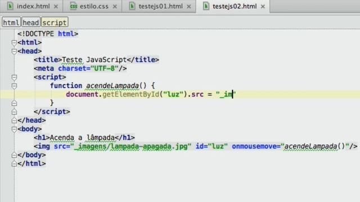Collapse the opening head tag fold
This screenshot has height=202, width=360.
point(14,51)
